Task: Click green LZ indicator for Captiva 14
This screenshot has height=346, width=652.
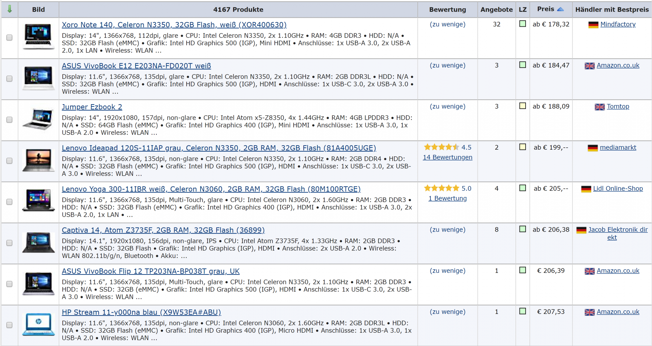Action: (522, 229)
